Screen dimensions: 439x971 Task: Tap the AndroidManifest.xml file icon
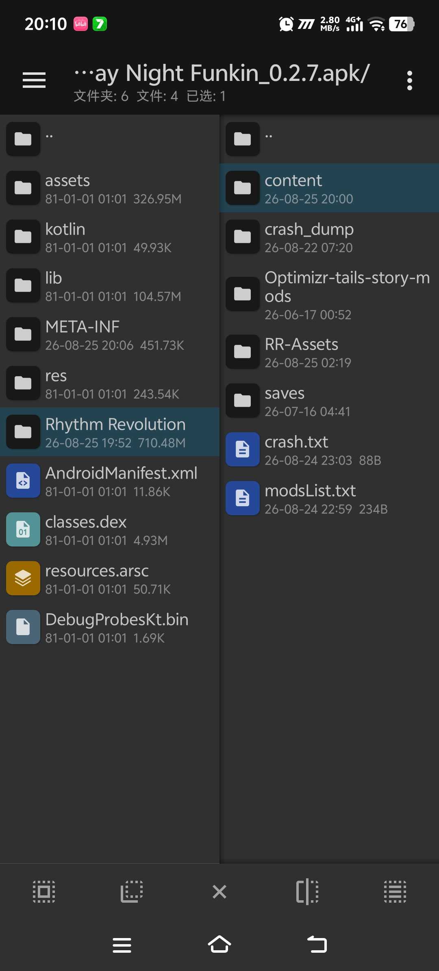point(23,481)
